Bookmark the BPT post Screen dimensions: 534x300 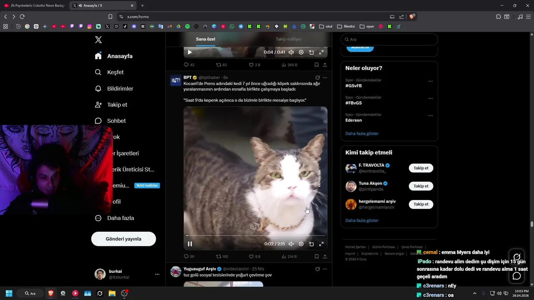point(317,257)
